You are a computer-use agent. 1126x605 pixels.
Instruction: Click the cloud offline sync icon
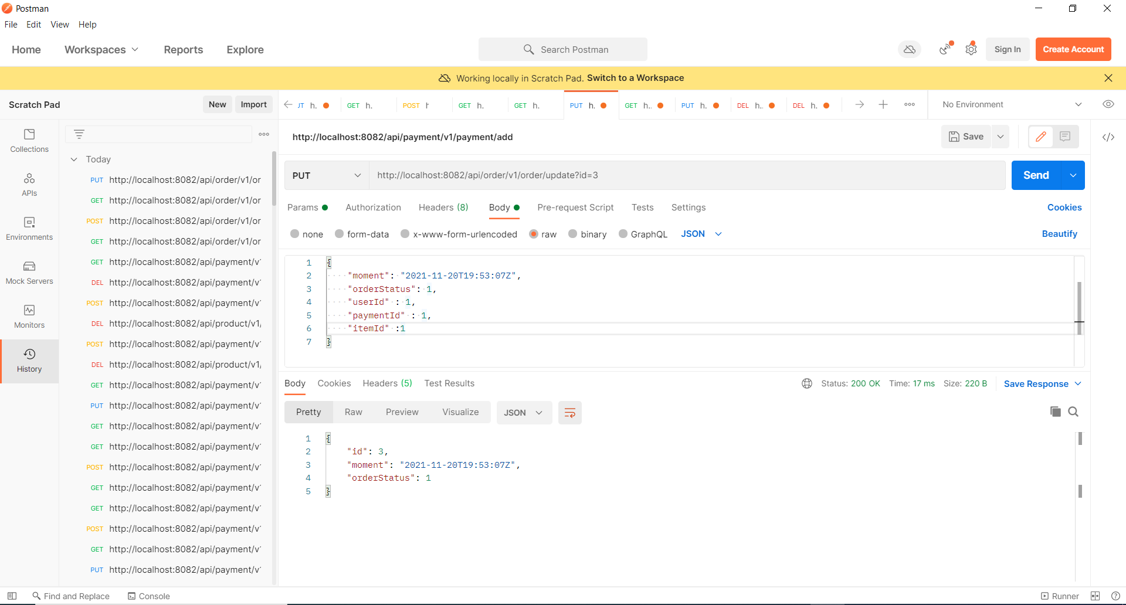pyautogui.click(x=910, y=49)
